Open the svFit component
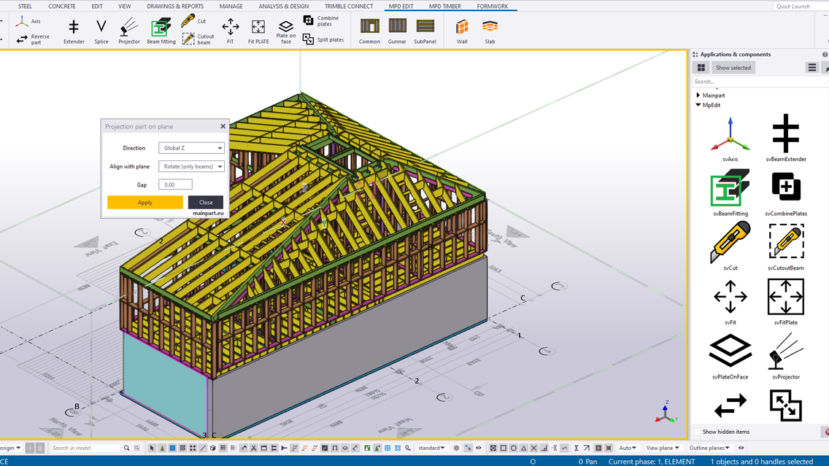 pyautogui.click(x=730, y=302)
